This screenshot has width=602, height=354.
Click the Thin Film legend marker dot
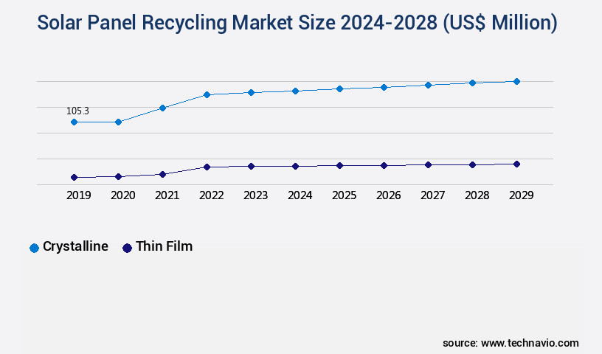(127, 248)
